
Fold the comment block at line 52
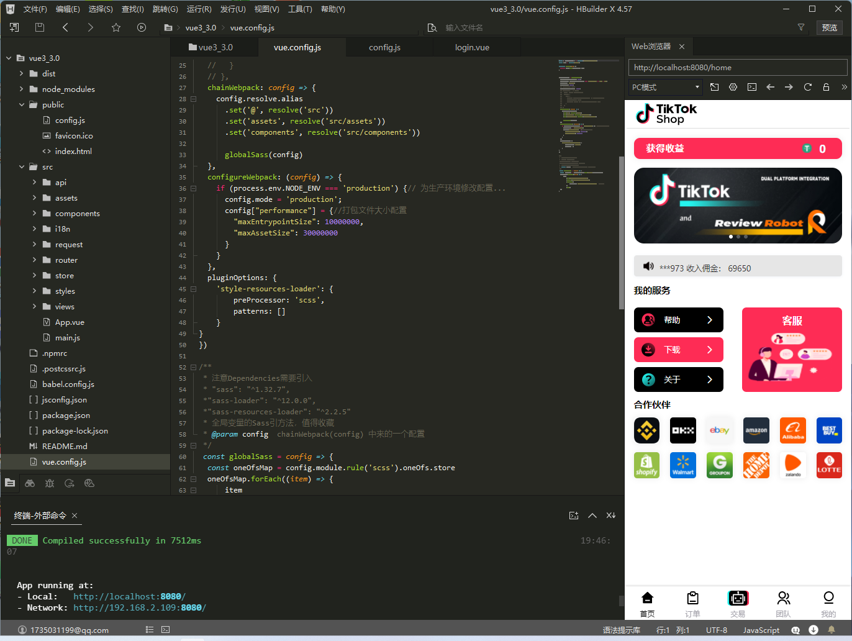pos(193,367)
